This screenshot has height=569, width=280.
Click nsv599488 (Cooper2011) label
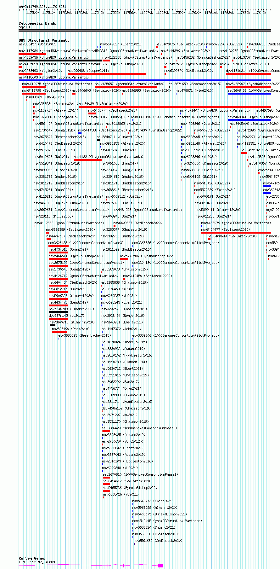click(x=88, y=71)
